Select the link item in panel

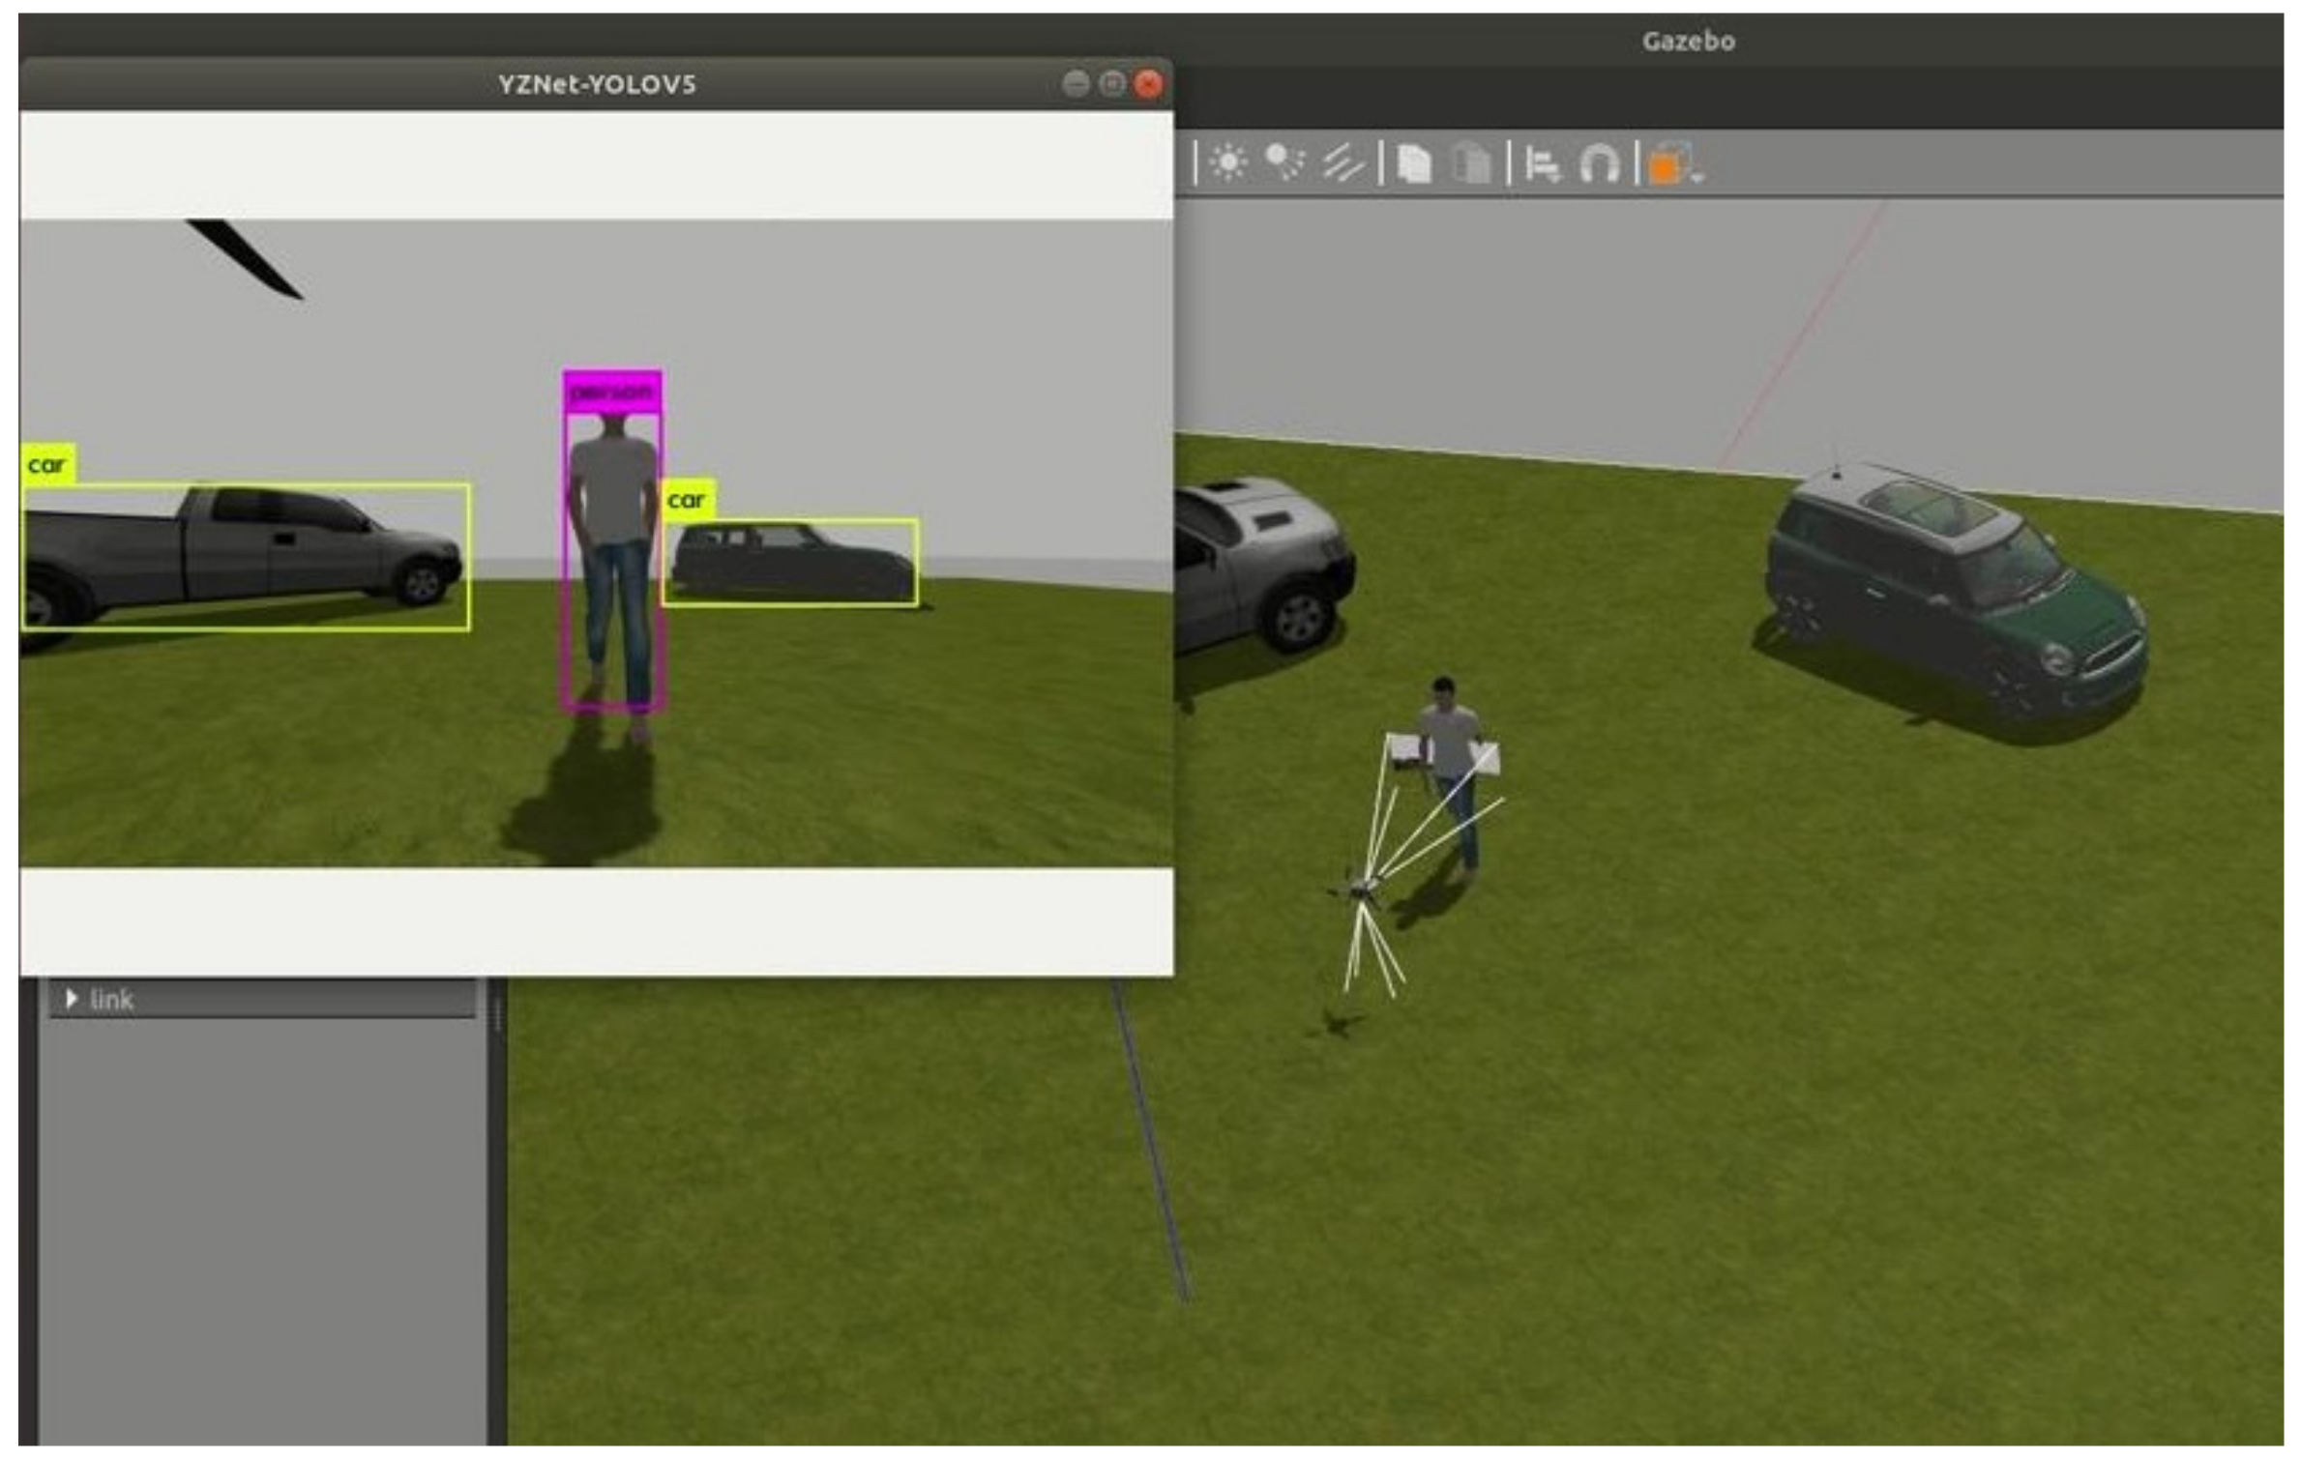click(112, 1000)
